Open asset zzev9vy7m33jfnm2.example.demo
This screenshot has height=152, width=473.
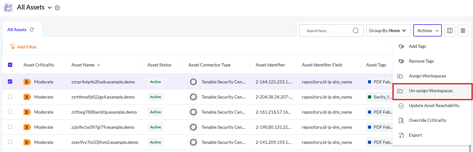coord(105,142)
